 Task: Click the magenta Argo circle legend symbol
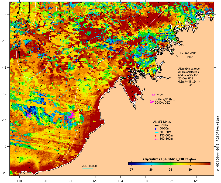coord(153,94)
